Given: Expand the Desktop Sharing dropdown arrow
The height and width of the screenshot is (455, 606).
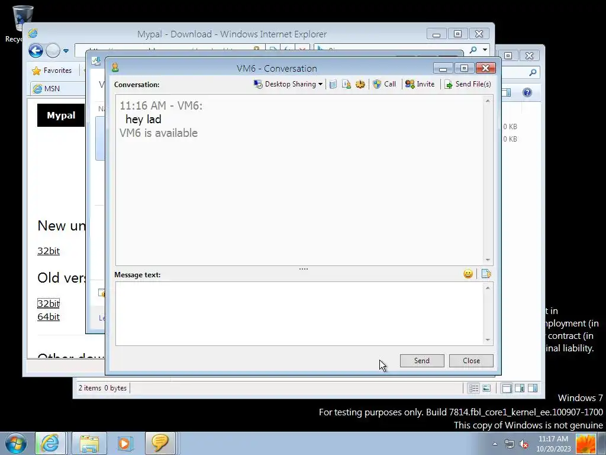Looking at the screenshot, I should coord(320,84).
